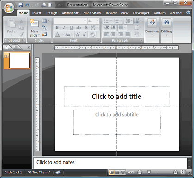The image size is (194, 178).
Task: Align text left
Action: (x=106, y=34)
